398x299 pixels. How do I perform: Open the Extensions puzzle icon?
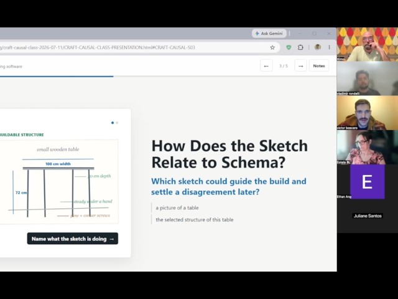point(300,47)
